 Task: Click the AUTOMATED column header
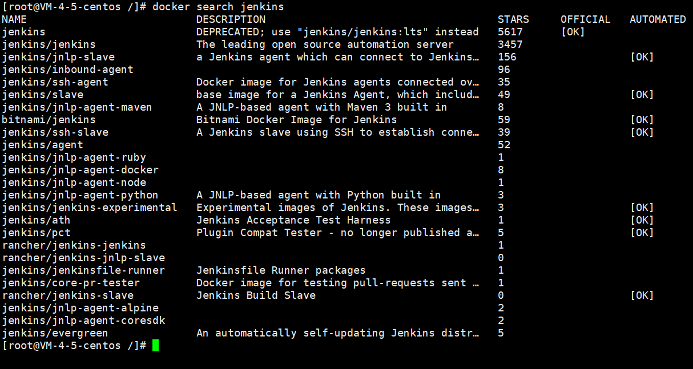tap(658, 19)
